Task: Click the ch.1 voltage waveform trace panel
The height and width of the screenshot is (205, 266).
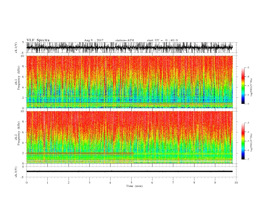Action: click(x=129, y=48)
